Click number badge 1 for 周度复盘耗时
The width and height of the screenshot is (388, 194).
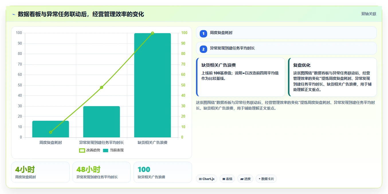click(203, 33)
